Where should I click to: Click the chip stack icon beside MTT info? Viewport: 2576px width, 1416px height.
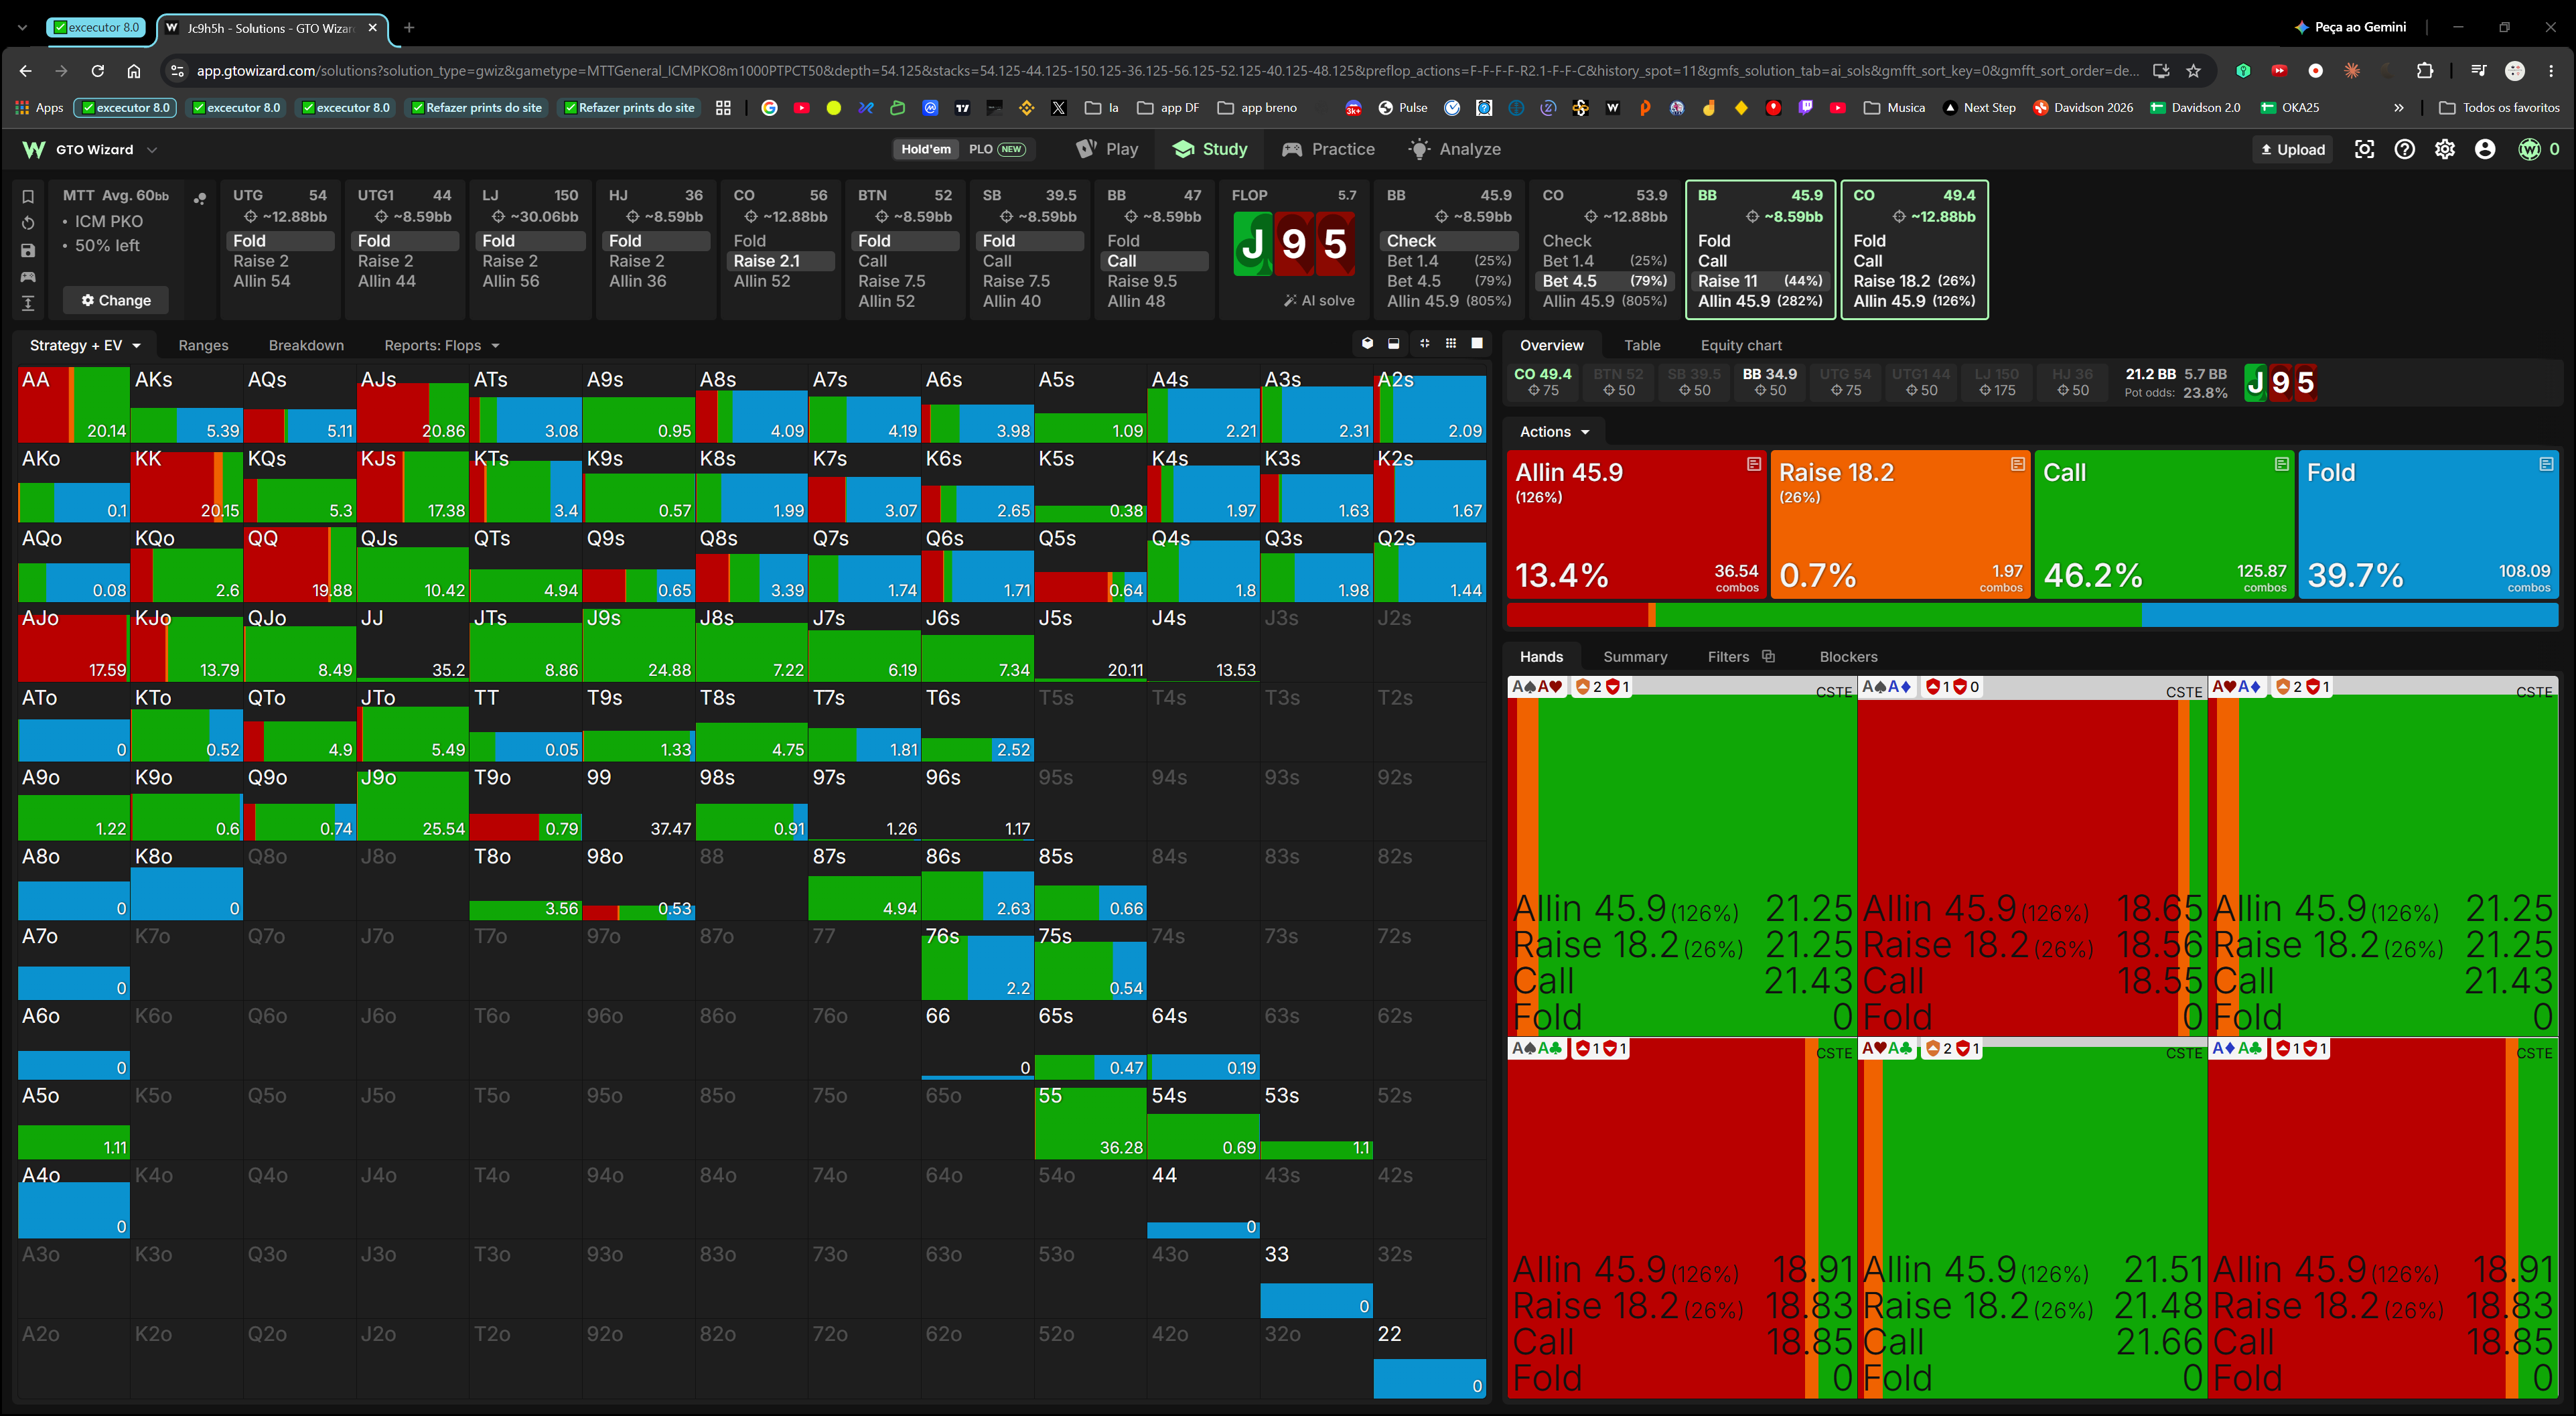pos(200,198)
